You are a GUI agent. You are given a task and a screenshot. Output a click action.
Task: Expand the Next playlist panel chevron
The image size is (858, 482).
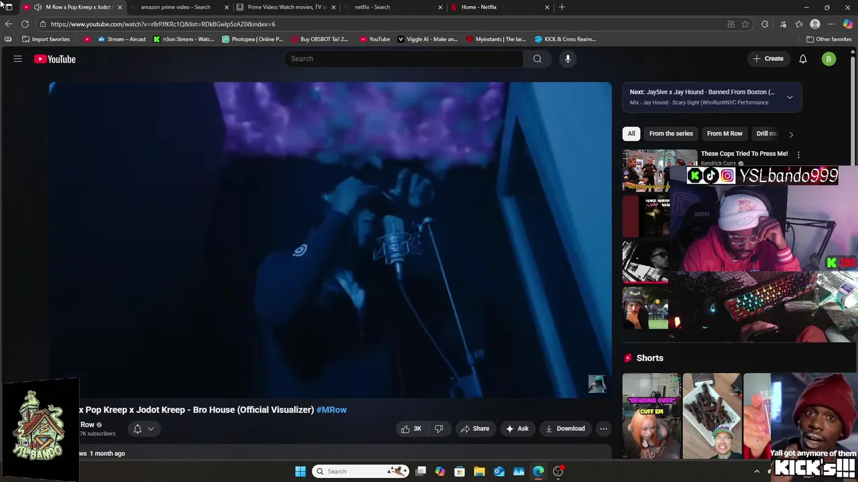coord(790,97)
